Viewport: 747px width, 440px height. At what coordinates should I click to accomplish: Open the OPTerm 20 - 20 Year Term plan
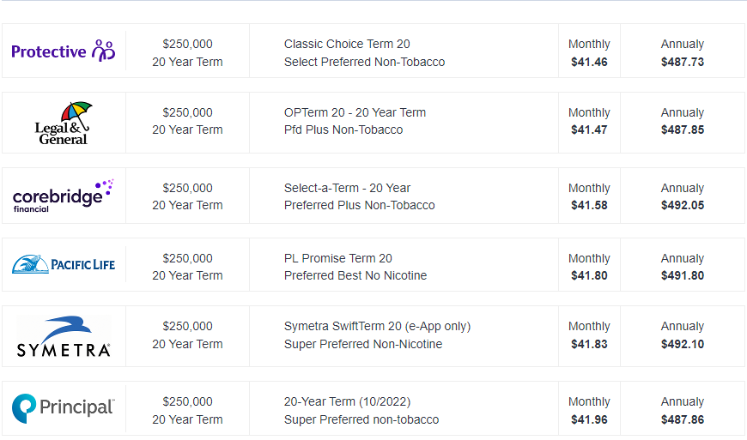pyautogui.click(x=355, y=112)
